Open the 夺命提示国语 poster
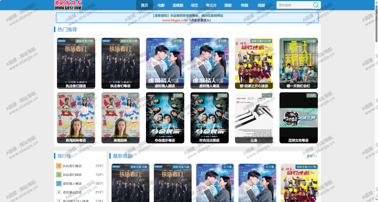This screenshot has width=378, height=202. [209, 118]
